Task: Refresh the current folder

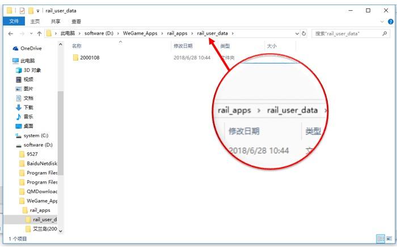Action: (x=304, y=33)
